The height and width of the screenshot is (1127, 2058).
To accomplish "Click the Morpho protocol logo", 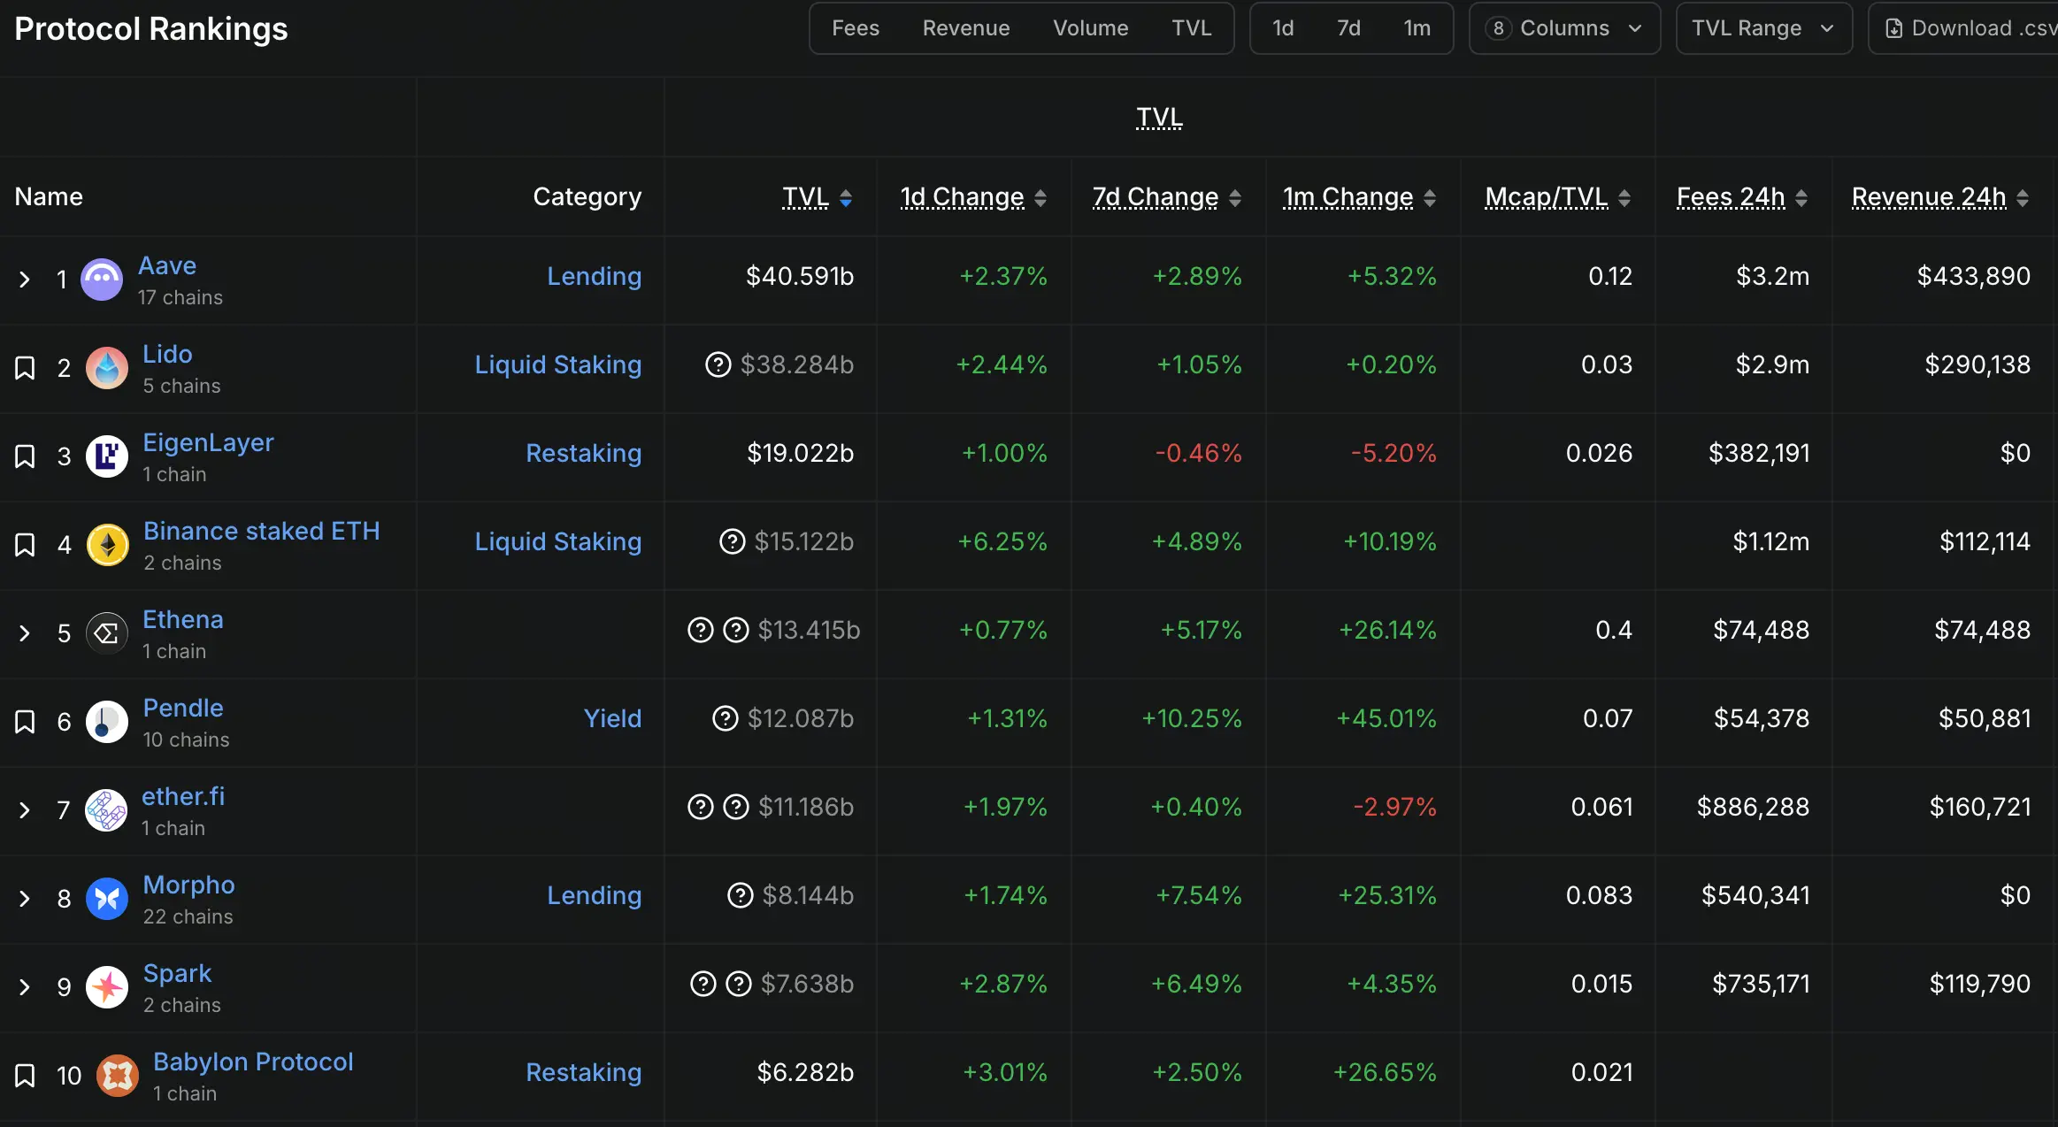I will (x=107, y=899).
